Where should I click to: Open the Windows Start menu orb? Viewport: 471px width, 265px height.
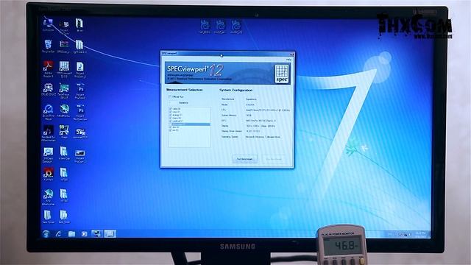coord(46,234)
